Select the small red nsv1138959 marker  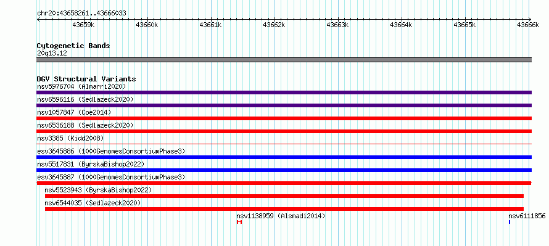(239, 222)
